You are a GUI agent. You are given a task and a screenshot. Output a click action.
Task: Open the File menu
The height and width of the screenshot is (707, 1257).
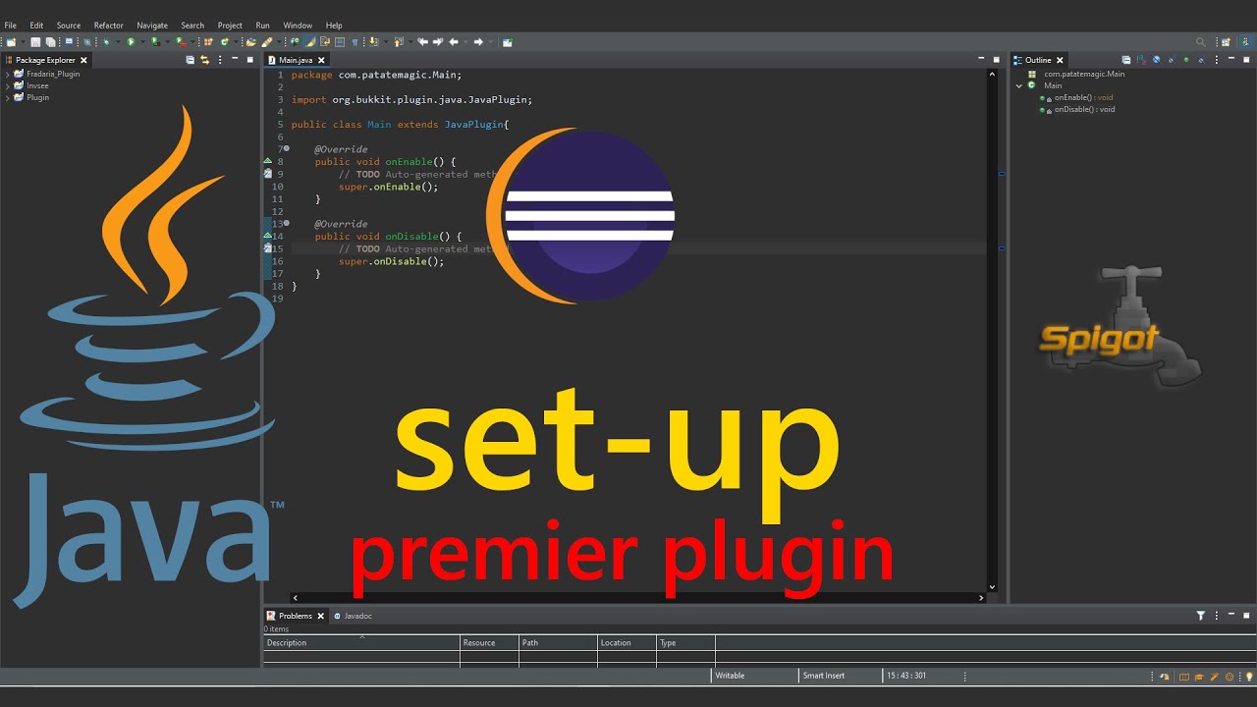(11, 26)
